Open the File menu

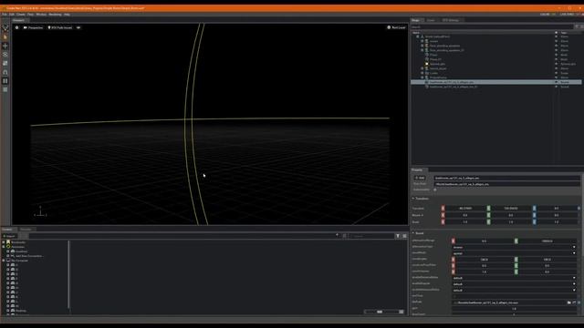[x=5, y=15]
